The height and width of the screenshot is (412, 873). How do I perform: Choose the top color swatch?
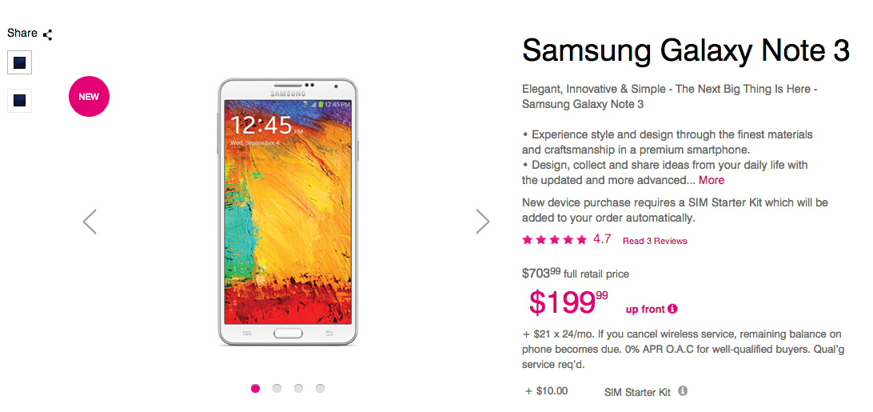pyautogui.click(x=20, y=62)
